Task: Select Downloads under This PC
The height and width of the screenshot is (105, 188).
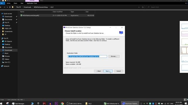Action: tap(8, 50)
